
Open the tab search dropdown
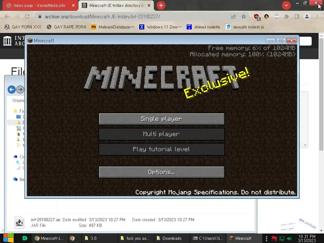pyautogui.click(x=286, y=5)
